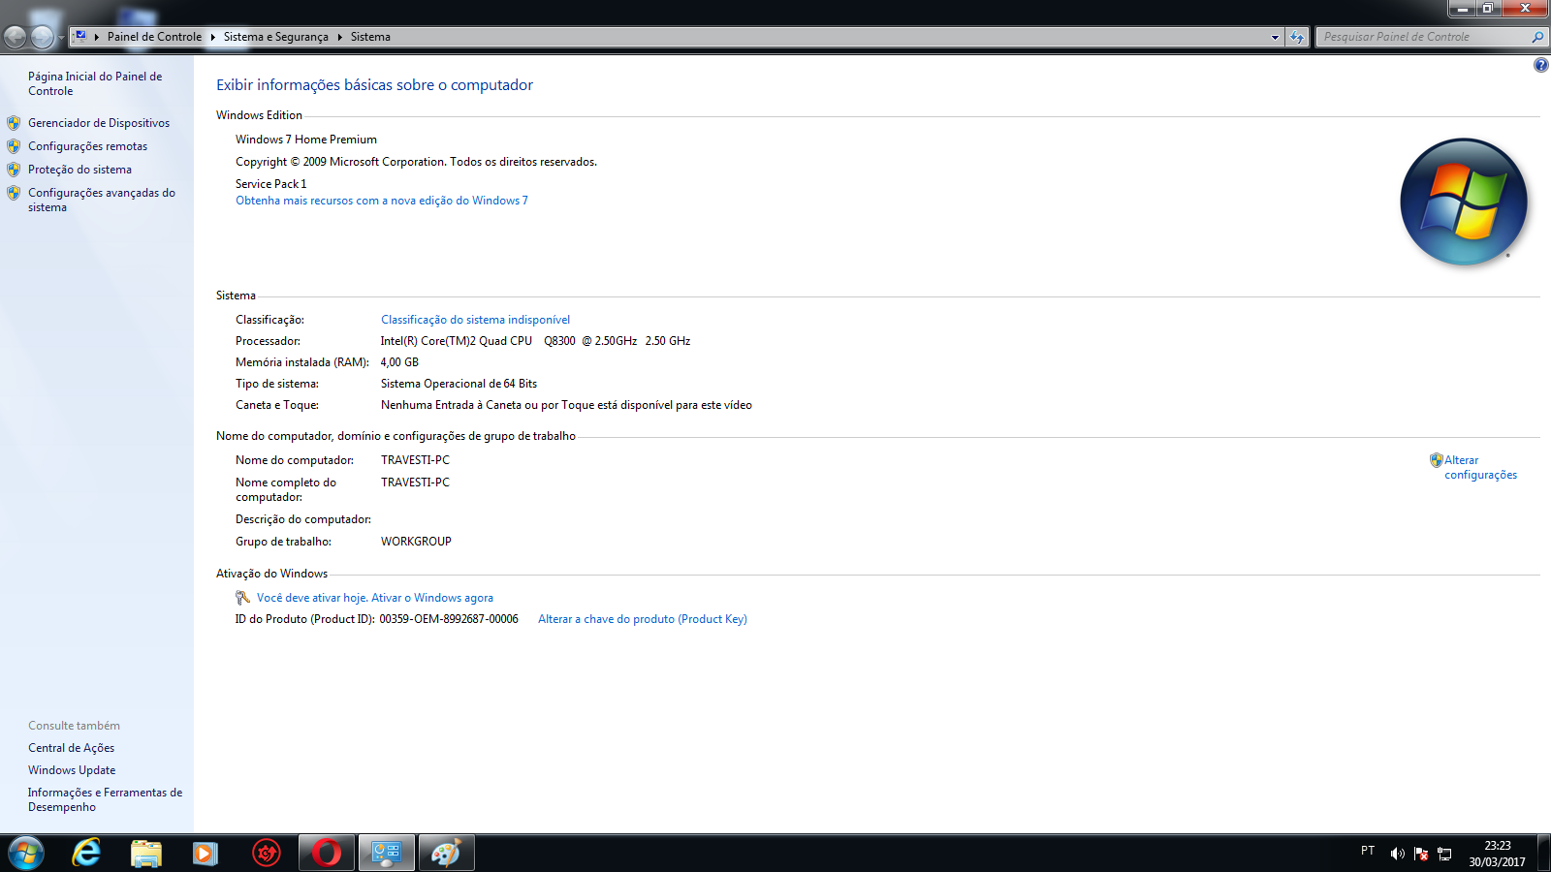Select the WORKGROUP value
The width and height of the screenshot is (1551, 872).
click(416, 542)
